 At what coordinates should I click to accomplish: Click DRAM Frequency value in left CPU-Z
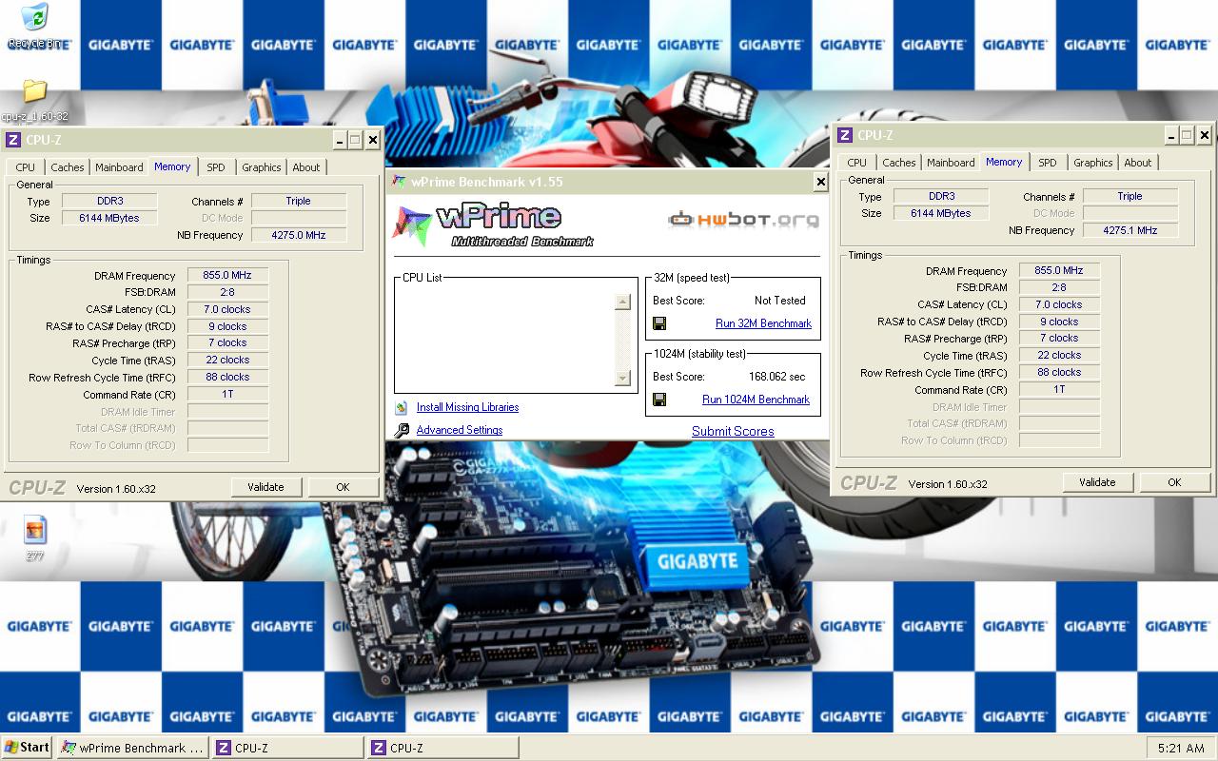coord(227,275)
